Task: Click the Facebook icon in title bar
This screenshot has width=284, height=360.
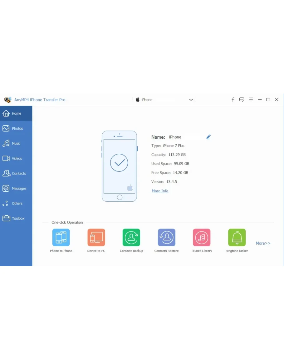Action: click(233, 100)
